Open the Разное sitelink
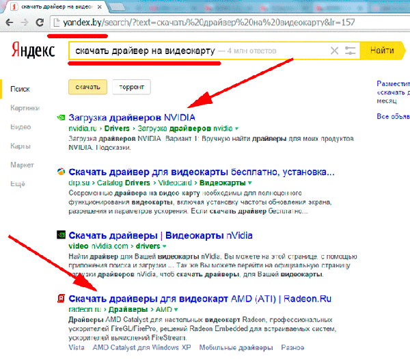Viewport: 410px width, 359px height. [x=292, y=348]
